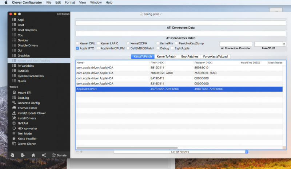Check the KernelPm option
This screenshot has width=291, height=169.
(158, 43)
